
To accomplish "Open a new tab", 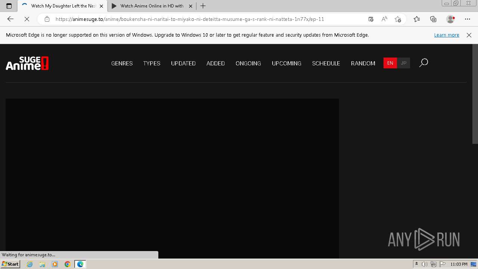I will 203,6.
